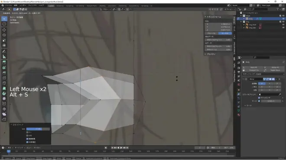
Task: Click the Toggle Stack button
Action: tap(275, 70)
